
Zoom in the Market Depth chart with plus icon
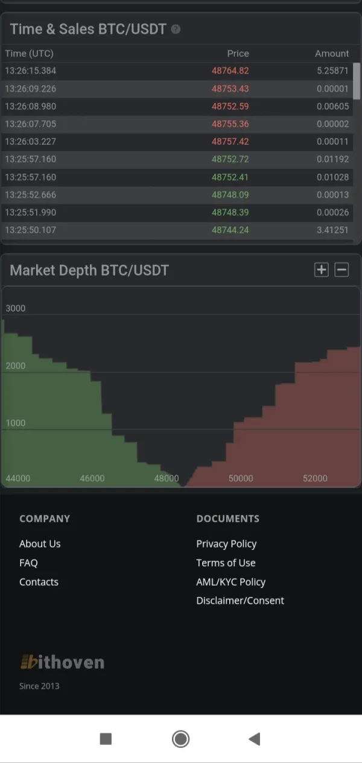point(322,270)
